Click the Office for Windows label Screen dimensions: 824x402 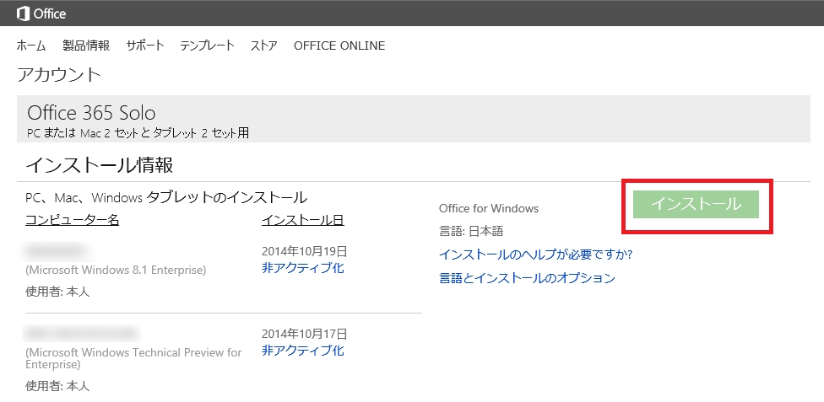point(489,208)
